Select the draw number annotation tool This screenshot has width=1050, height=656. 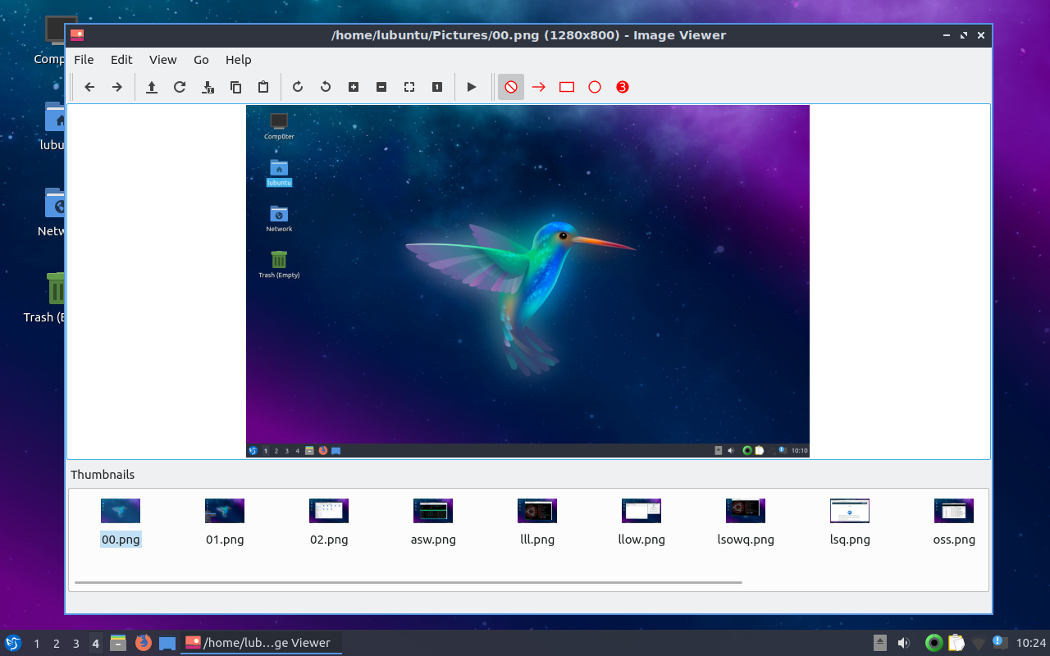pos(623,87)
